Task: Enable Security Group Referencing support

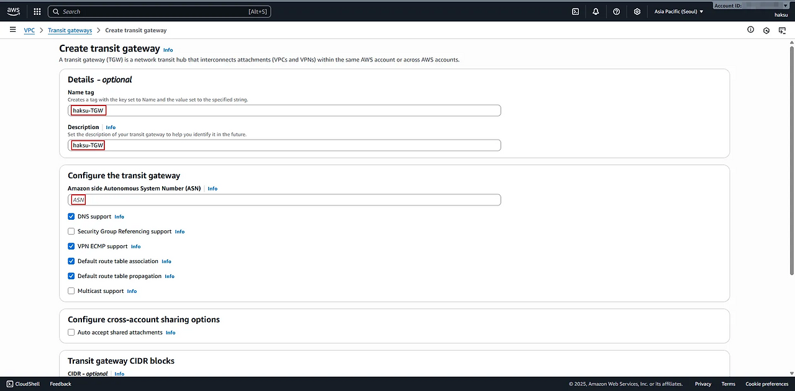Action: (x=71, y=231)
